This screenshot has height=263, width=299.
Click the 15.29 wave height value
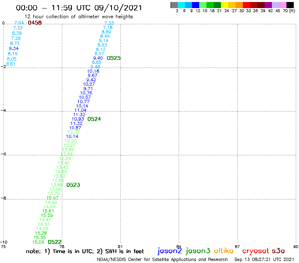47,215
